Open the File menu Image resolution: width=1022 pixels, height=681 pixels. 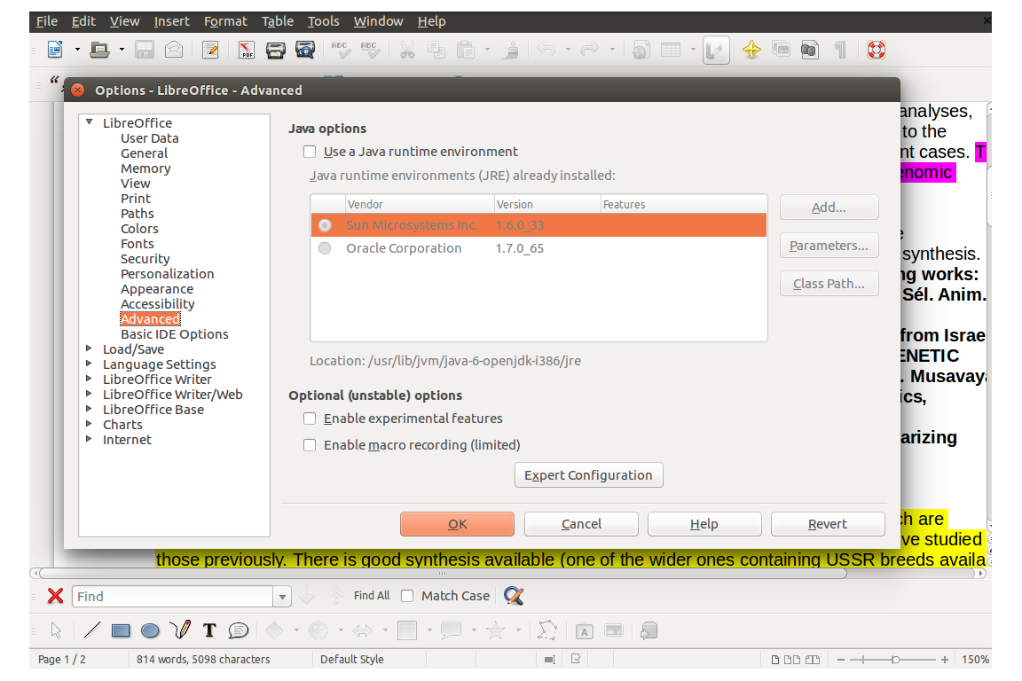(x=47, y=21)
